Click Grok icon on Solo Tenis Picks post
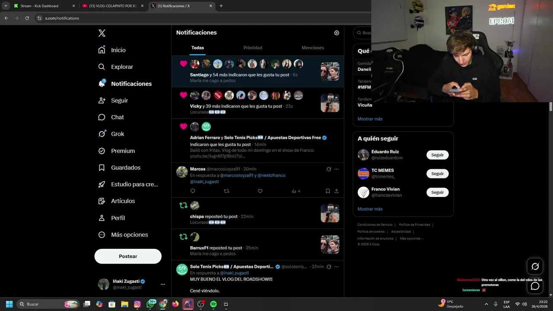This screenshot has height=311, width=553. [x=329, y=267]
